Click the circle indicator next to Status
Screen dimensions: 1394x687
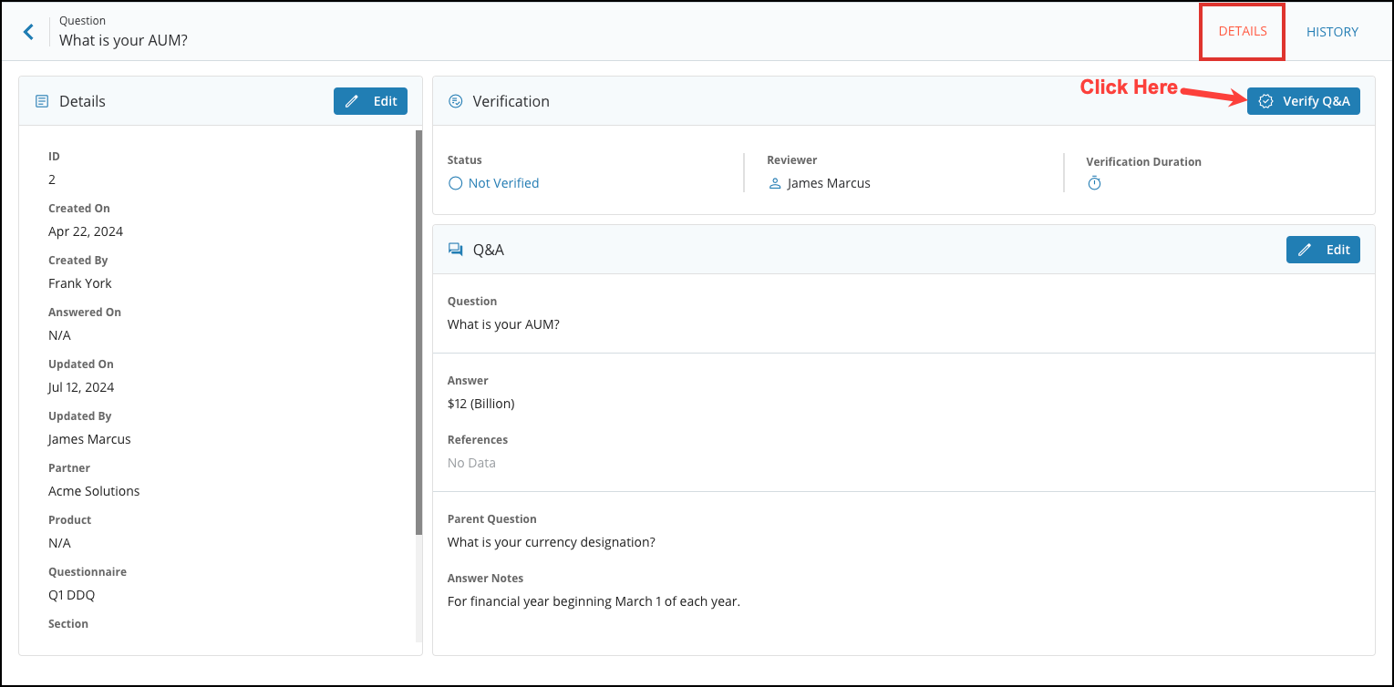tap(455, 182)
